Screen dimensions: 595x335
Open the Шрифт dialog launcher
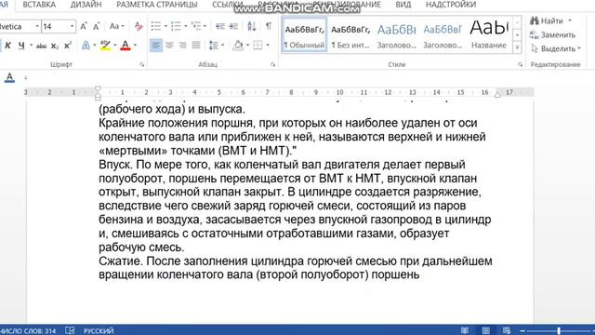pos(142,64)
